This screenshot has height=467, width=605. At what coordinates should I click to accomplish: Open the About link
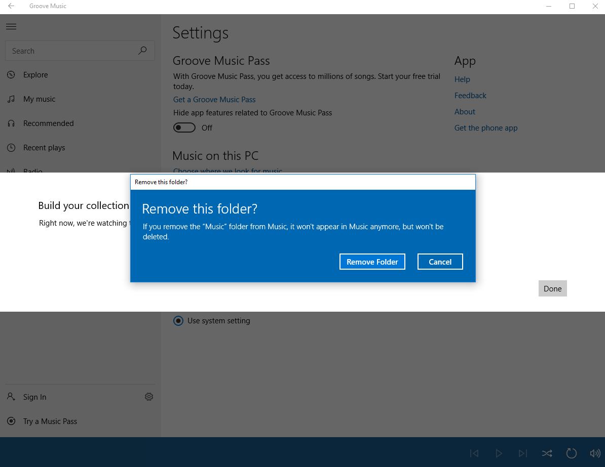pyautogui.click(x=465, y=112)
